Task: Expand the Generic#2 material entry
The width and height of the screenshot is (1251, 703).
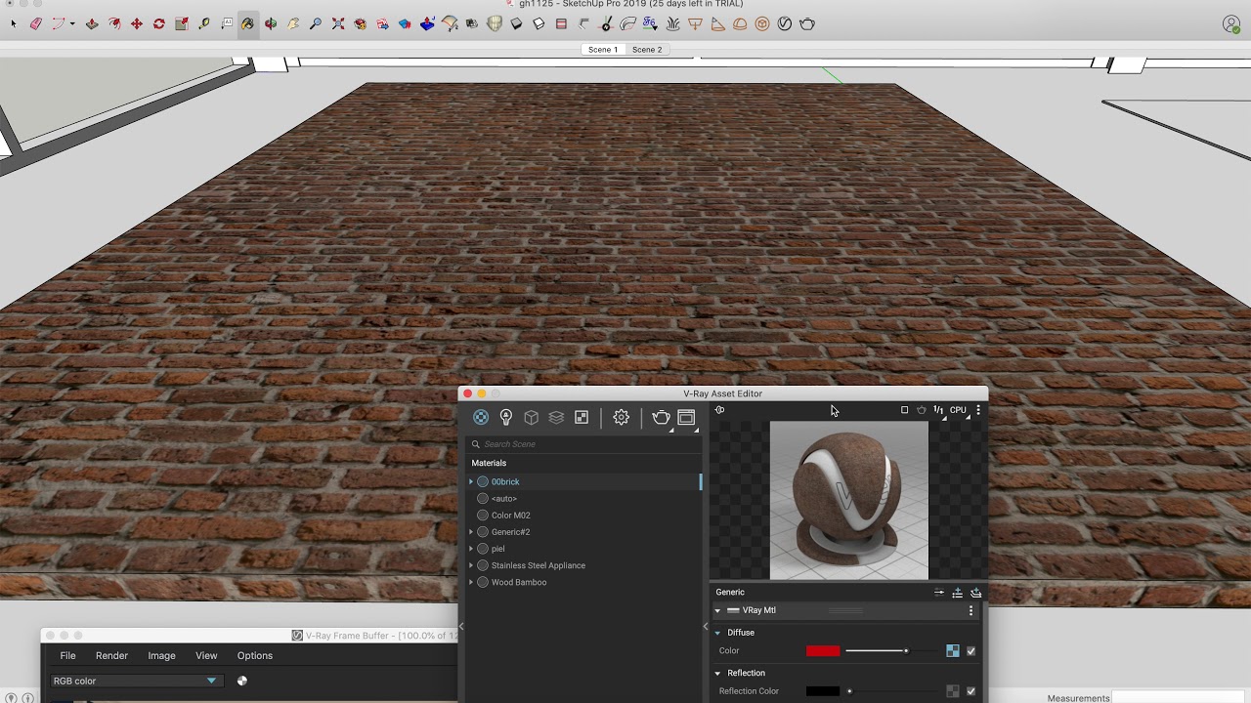Action: (471, 532)
